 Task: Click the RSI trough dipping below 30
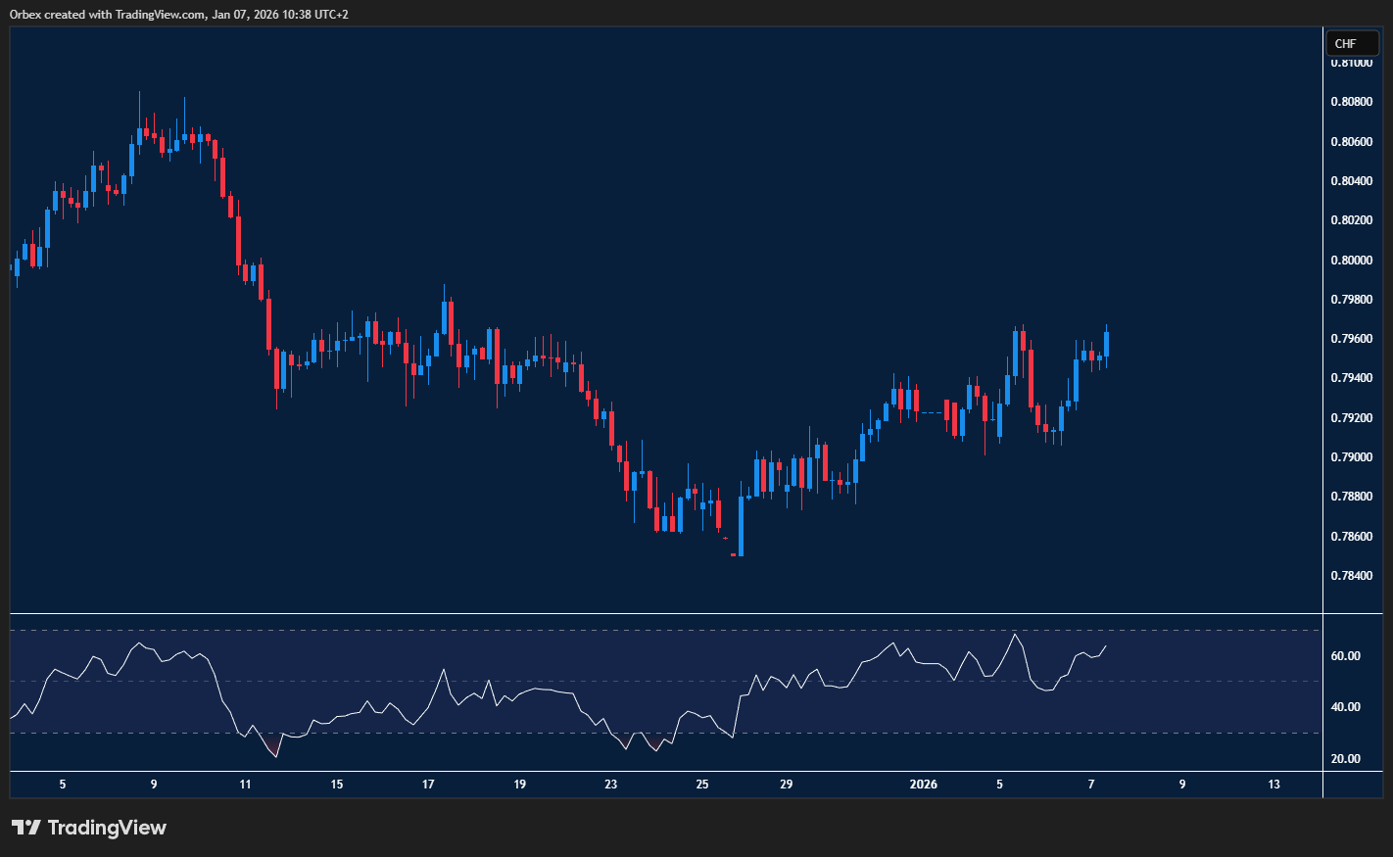[274, 754]
